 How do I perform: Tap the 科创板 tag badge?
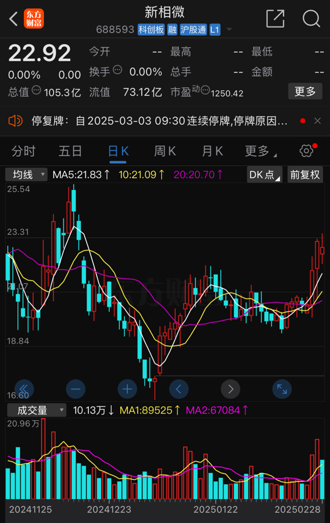pyautogui.click(x=151, y=29)
